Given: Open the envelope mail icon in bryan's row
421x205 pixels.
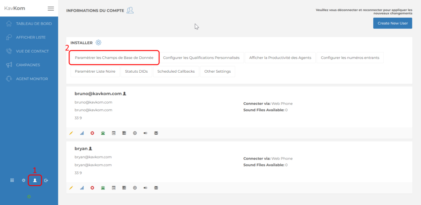Looking at the screenshot, I should pos(156,188).
